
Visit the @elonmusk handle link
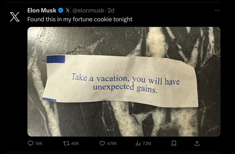pyautogui.click(x=88, y=11)
